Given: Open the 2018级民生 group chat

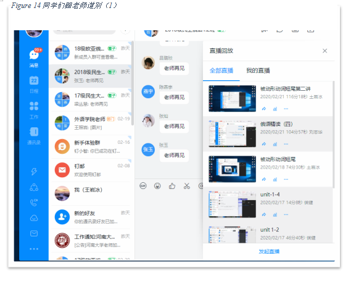Looking at the screenshot, I should point(91,76).
